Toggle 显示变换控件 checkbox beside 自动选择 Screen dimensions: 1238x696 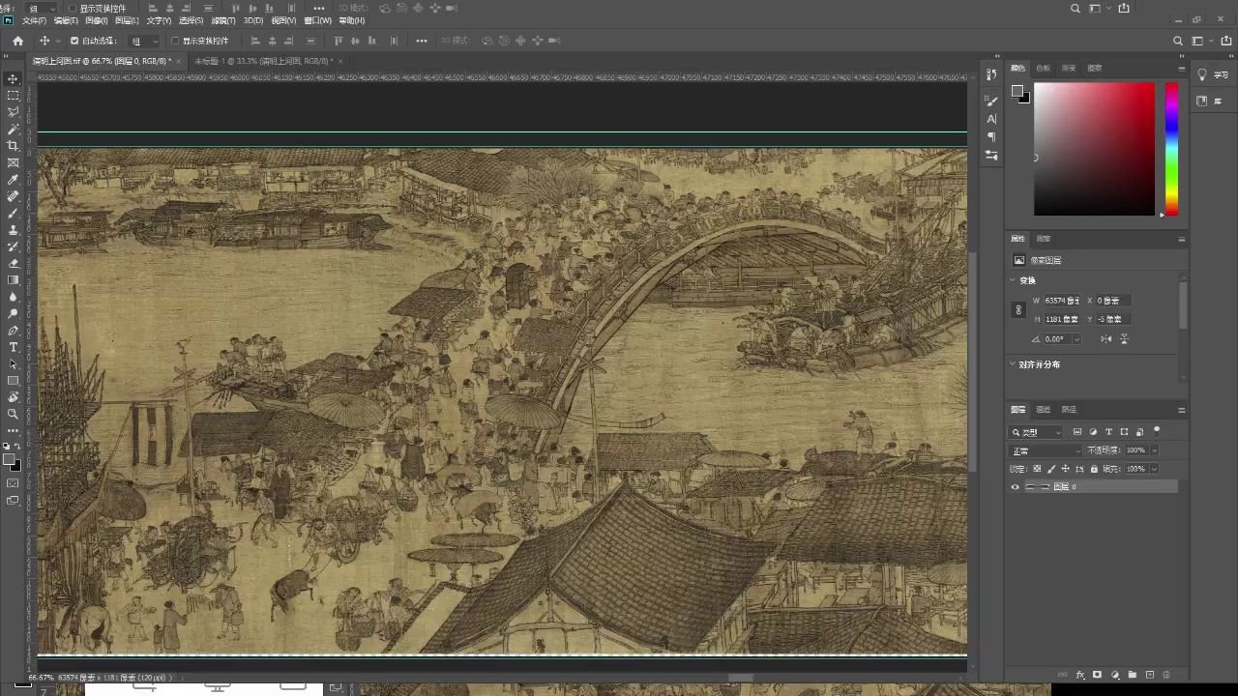175,41
